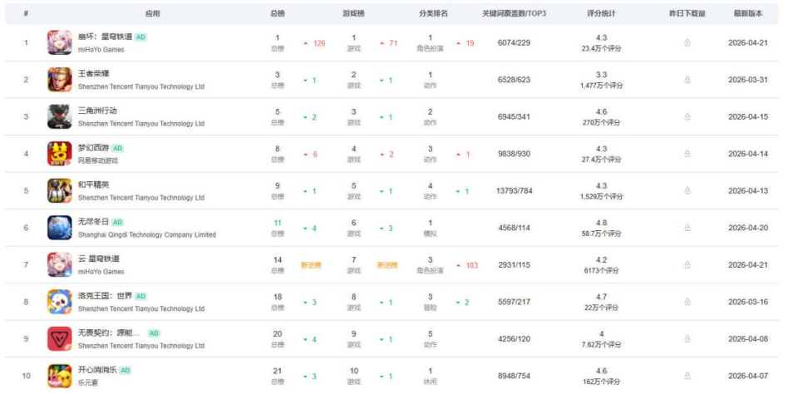Open the 三角洲行动 app name link
The image size is (798, 394).
(x=97, y=111)
